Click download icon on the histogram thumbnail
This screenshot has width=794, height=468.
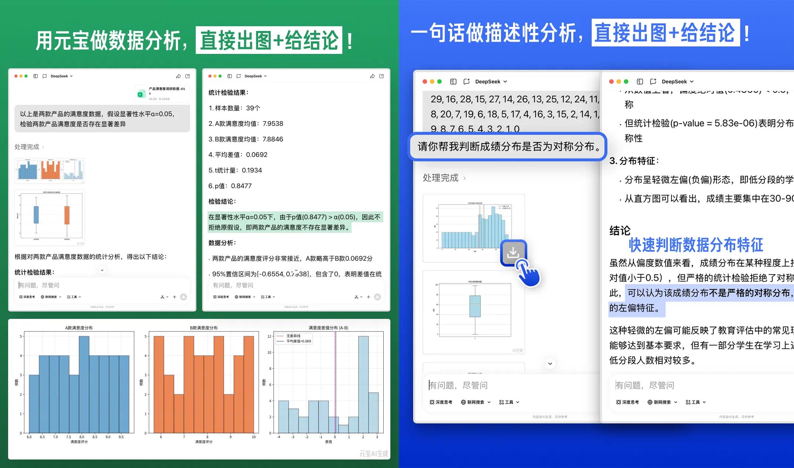pos(513,252)
